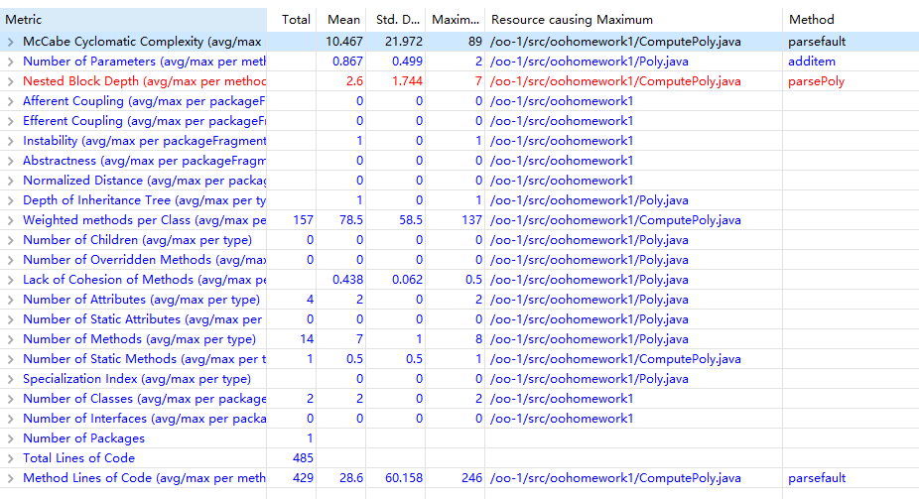This screenshot has height=499, width=919.
Task: Expand the Nested Block Depth row
Action: (10, 81)
